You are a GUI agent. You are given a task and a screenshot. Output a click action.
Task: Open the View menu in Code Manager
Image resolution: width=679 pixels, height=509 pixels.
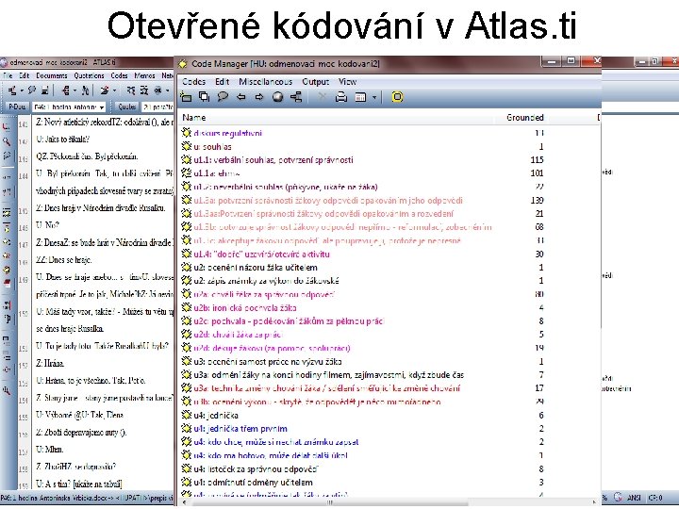tap(347, 82)
